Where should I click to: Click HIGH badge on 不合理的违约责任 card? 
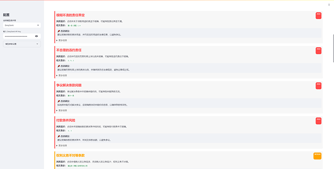(x=318, y=51)
